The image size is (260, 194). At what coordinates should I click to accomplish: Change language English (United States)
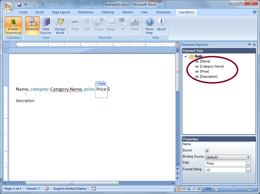[70, 189]
